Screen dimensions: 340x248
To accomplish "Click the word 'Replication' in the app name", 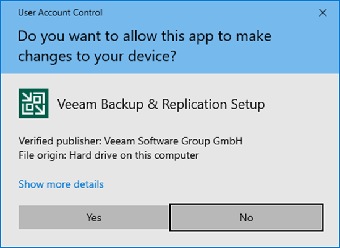I will tap(195, 104).
